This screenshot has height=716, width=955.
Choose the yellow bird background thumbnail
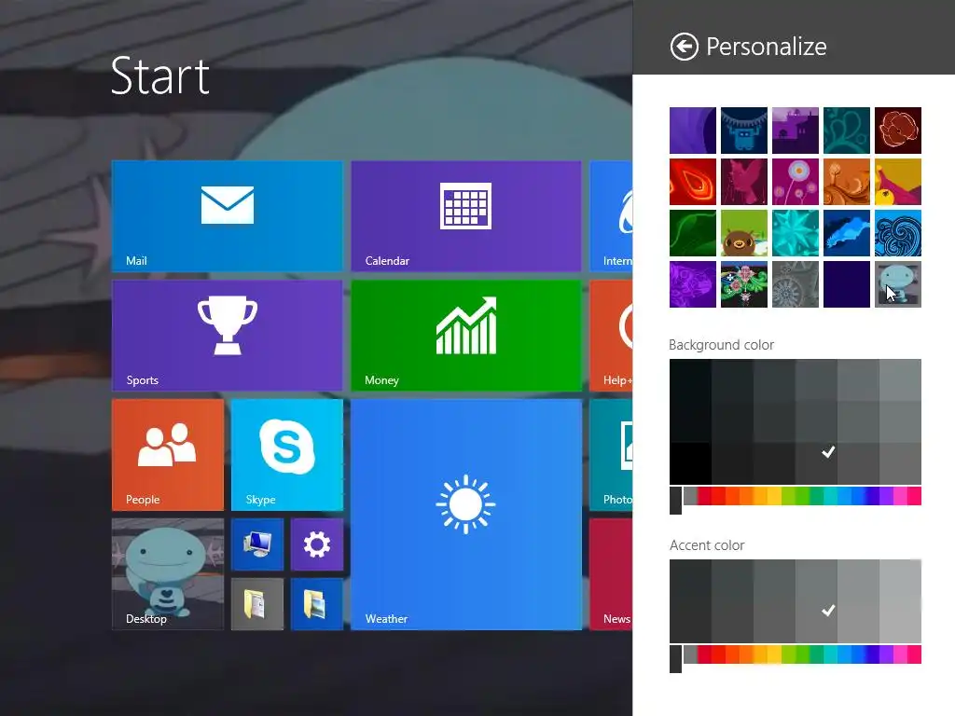click(x=898, y=182)
